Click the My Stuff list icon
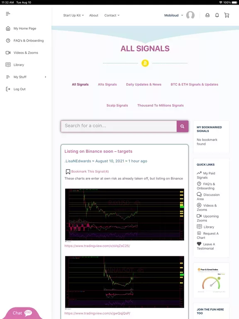The image size is (239, 319). click(8, 77)
